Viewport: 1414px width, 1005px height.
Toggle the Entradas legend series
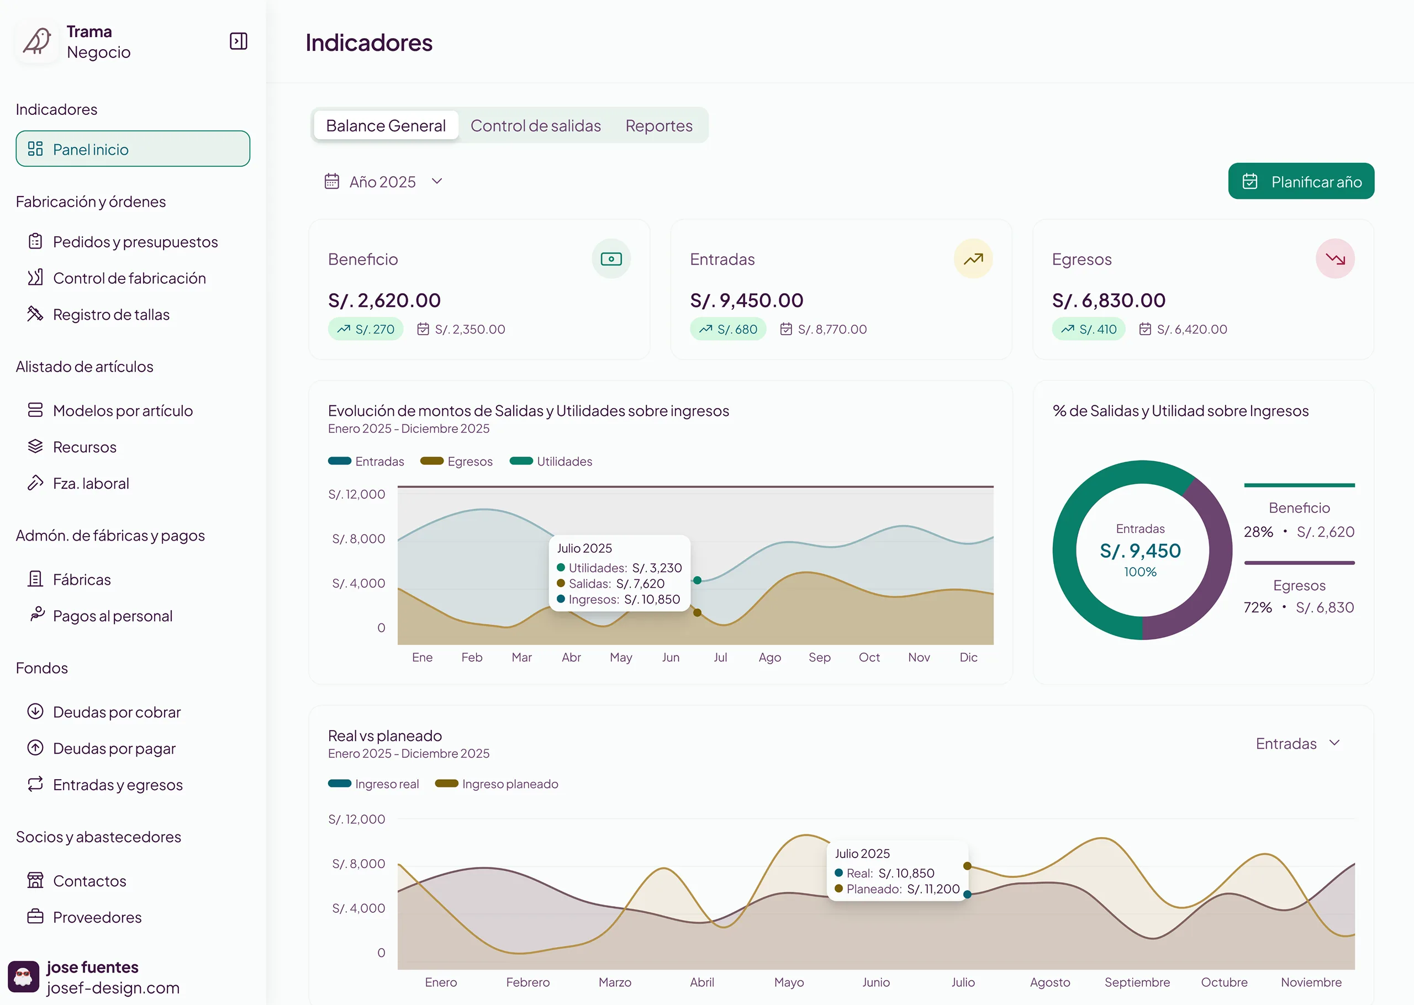click(x=366, y=462)
